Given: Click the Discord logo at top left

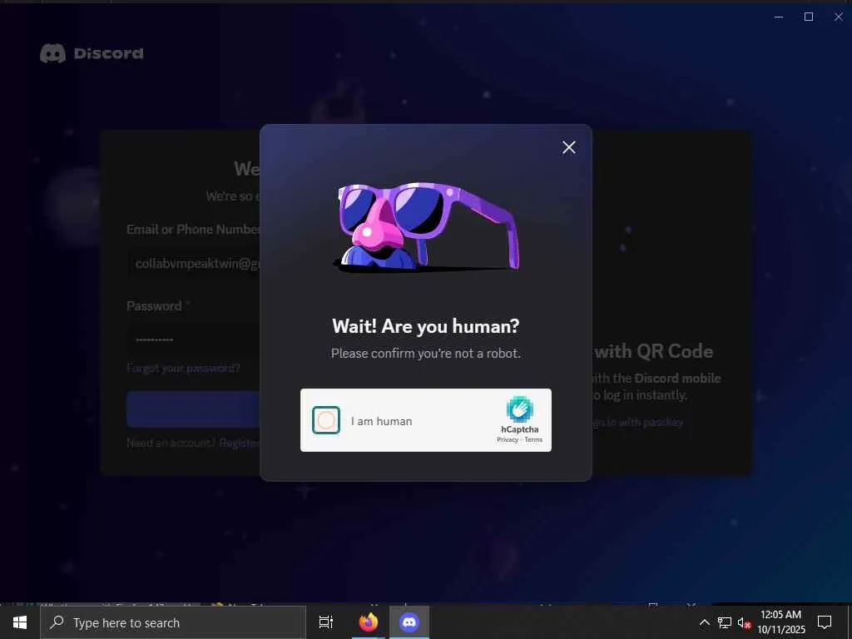Looking at the screenshot, I should (x=92, y=53).
